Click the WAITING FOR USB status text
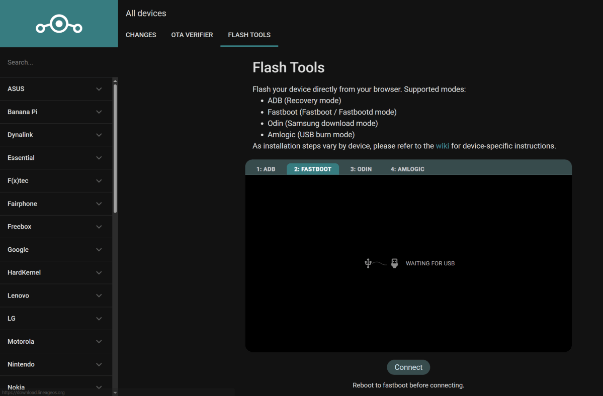This screenshot has height=396, width=603. click(430, 263)
